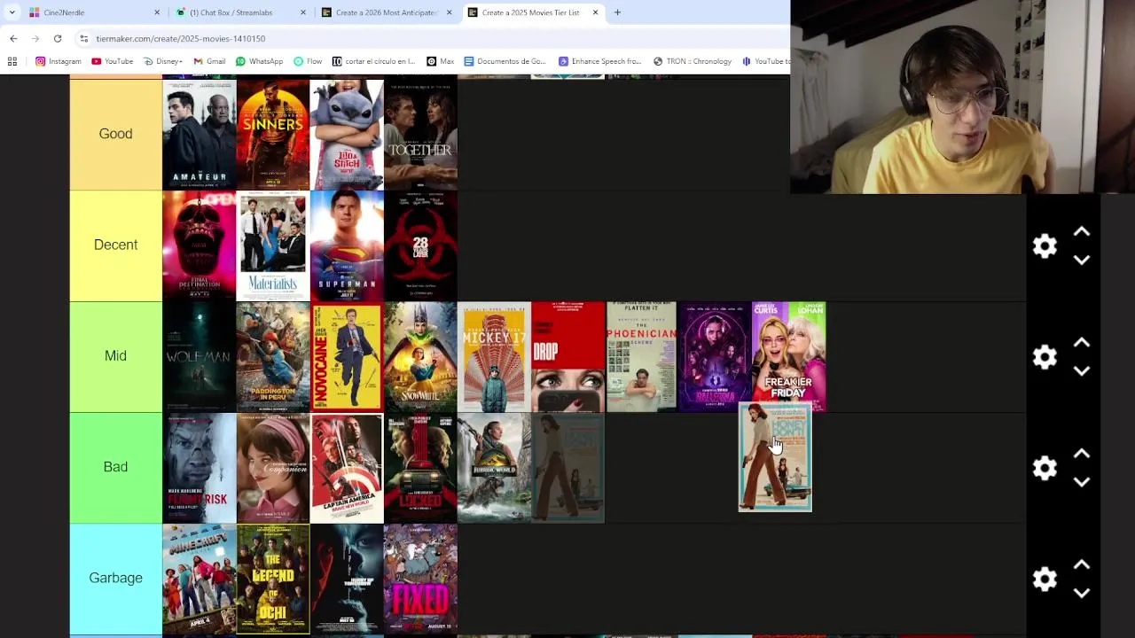Select the Sinners poster
1135x638 pixels.
point(273,134)
